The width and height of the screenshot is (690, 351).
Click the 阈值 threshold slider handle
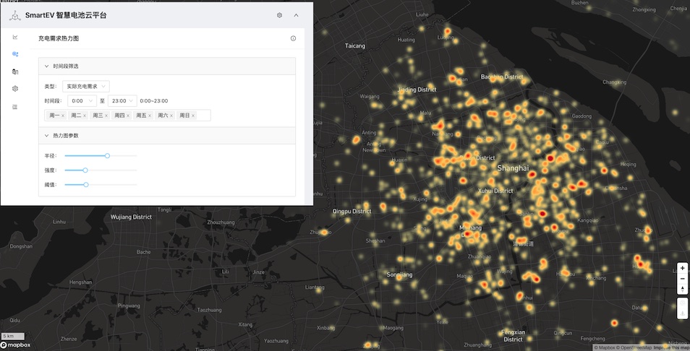coord(86,185)
